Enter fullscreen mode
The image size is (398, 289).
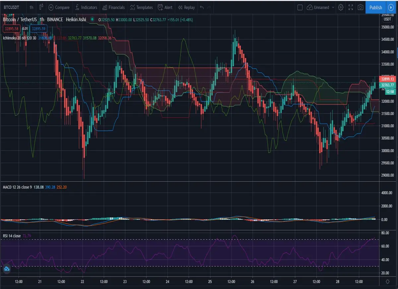coord(351,7)
